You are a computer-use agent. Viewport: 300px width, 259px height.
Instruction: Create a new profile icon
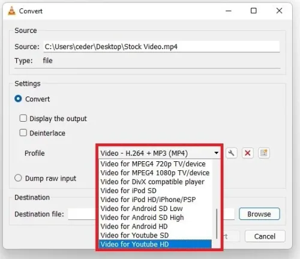tap(264, 153)
